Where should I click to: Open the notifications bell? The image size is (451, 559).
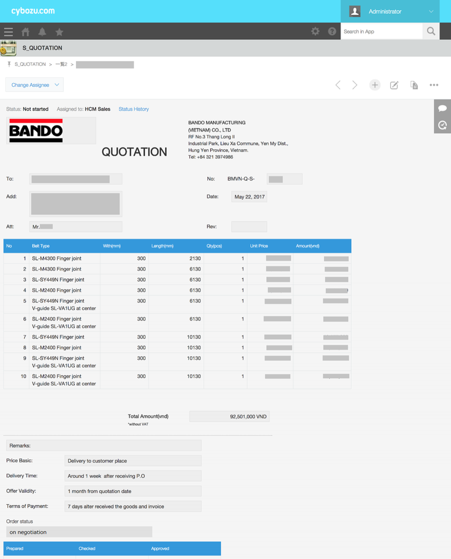(x=42, y=32)
